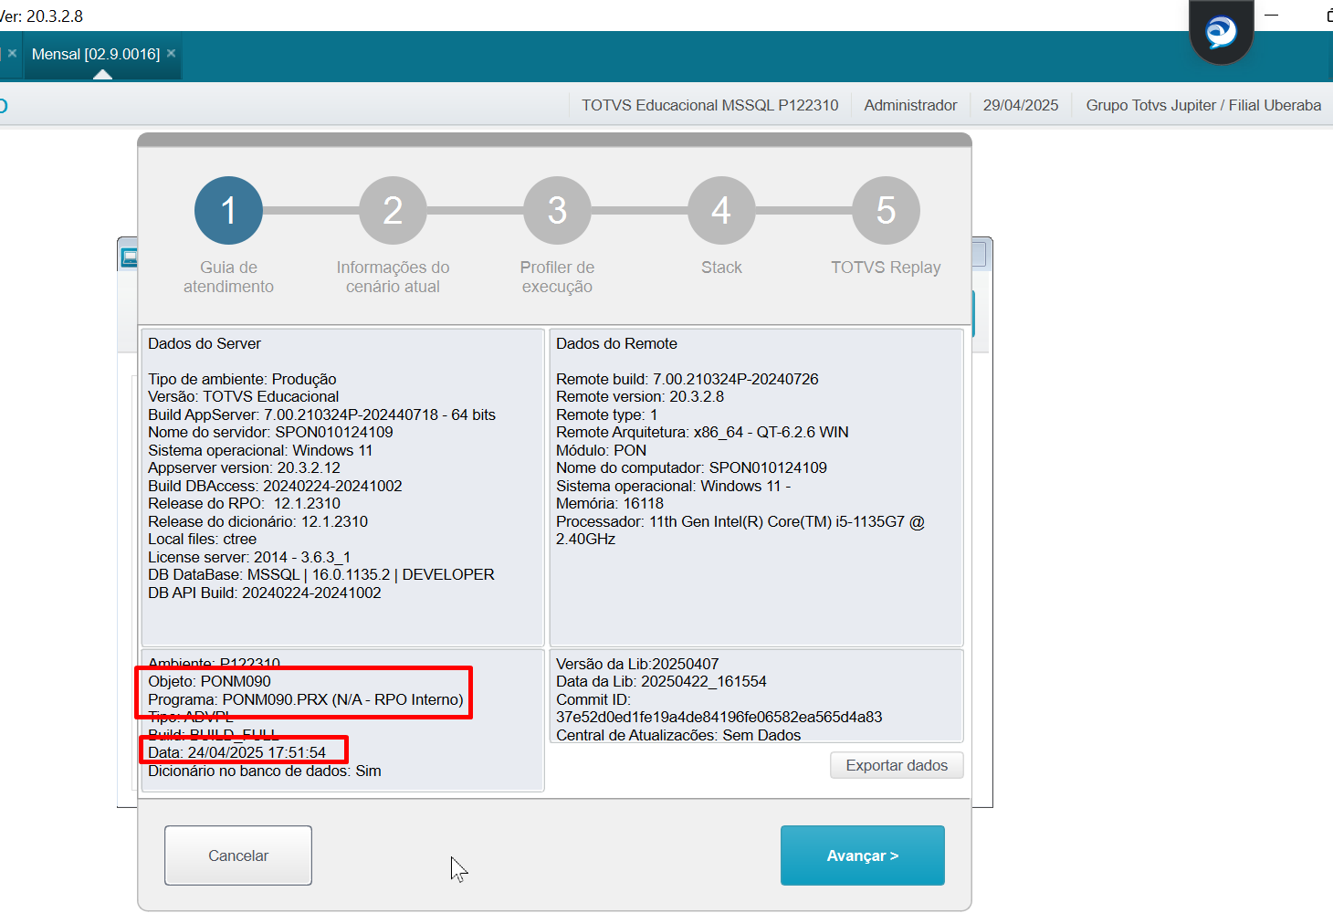Click 'DB API Build: 20240224-20241002' line
Viewport: 1333px width, 913px height.
tap(265, 593)
